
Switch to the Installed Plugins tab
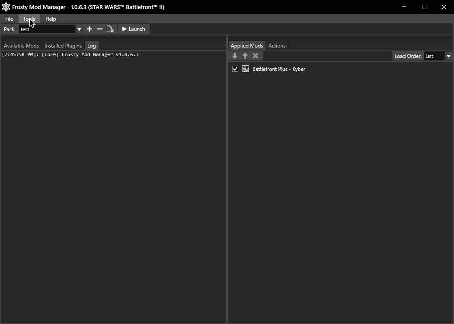[63, 46]
